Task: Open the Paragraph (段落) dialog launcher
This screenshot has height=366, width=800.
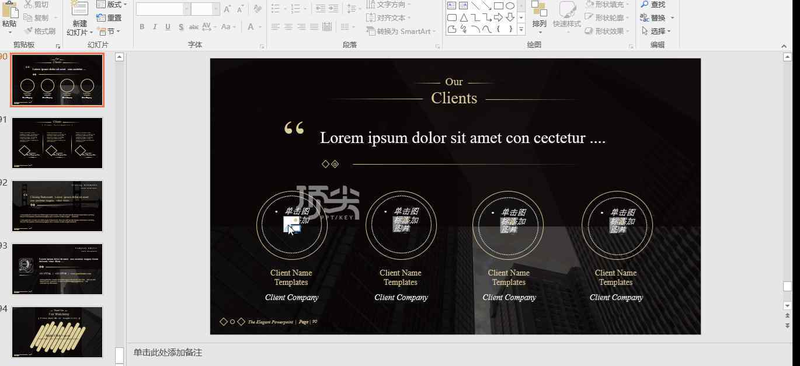Action: [x=437, y=46]
